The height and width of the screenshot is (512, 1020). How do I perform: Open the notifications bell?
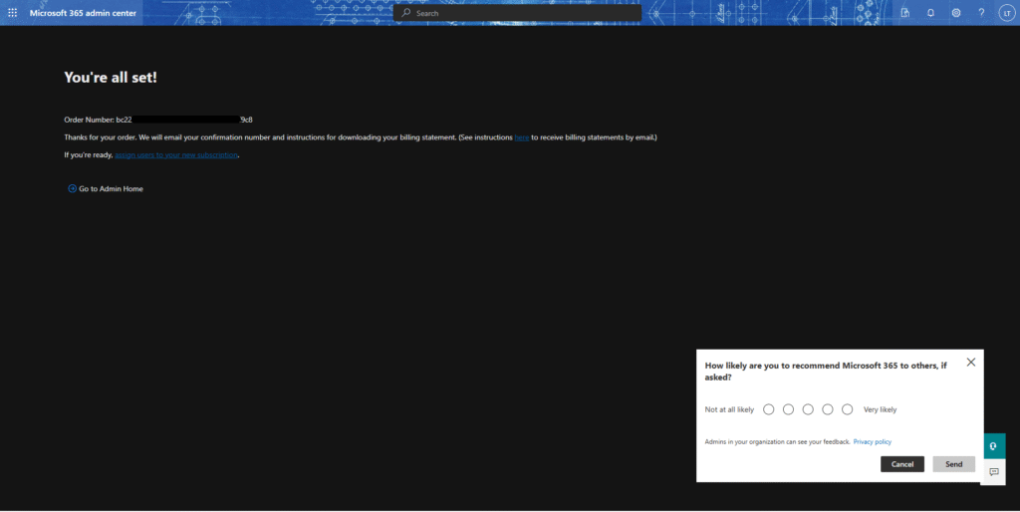coord(930,13)
